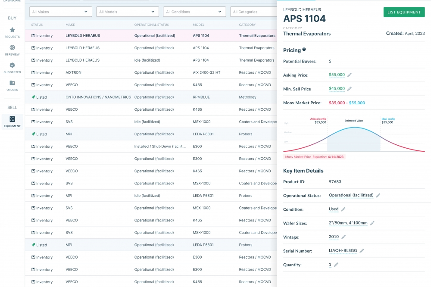Edit the Serial Number with the pencil icon
Viewport: 431px width, 287px height.
tap(361, 251)
